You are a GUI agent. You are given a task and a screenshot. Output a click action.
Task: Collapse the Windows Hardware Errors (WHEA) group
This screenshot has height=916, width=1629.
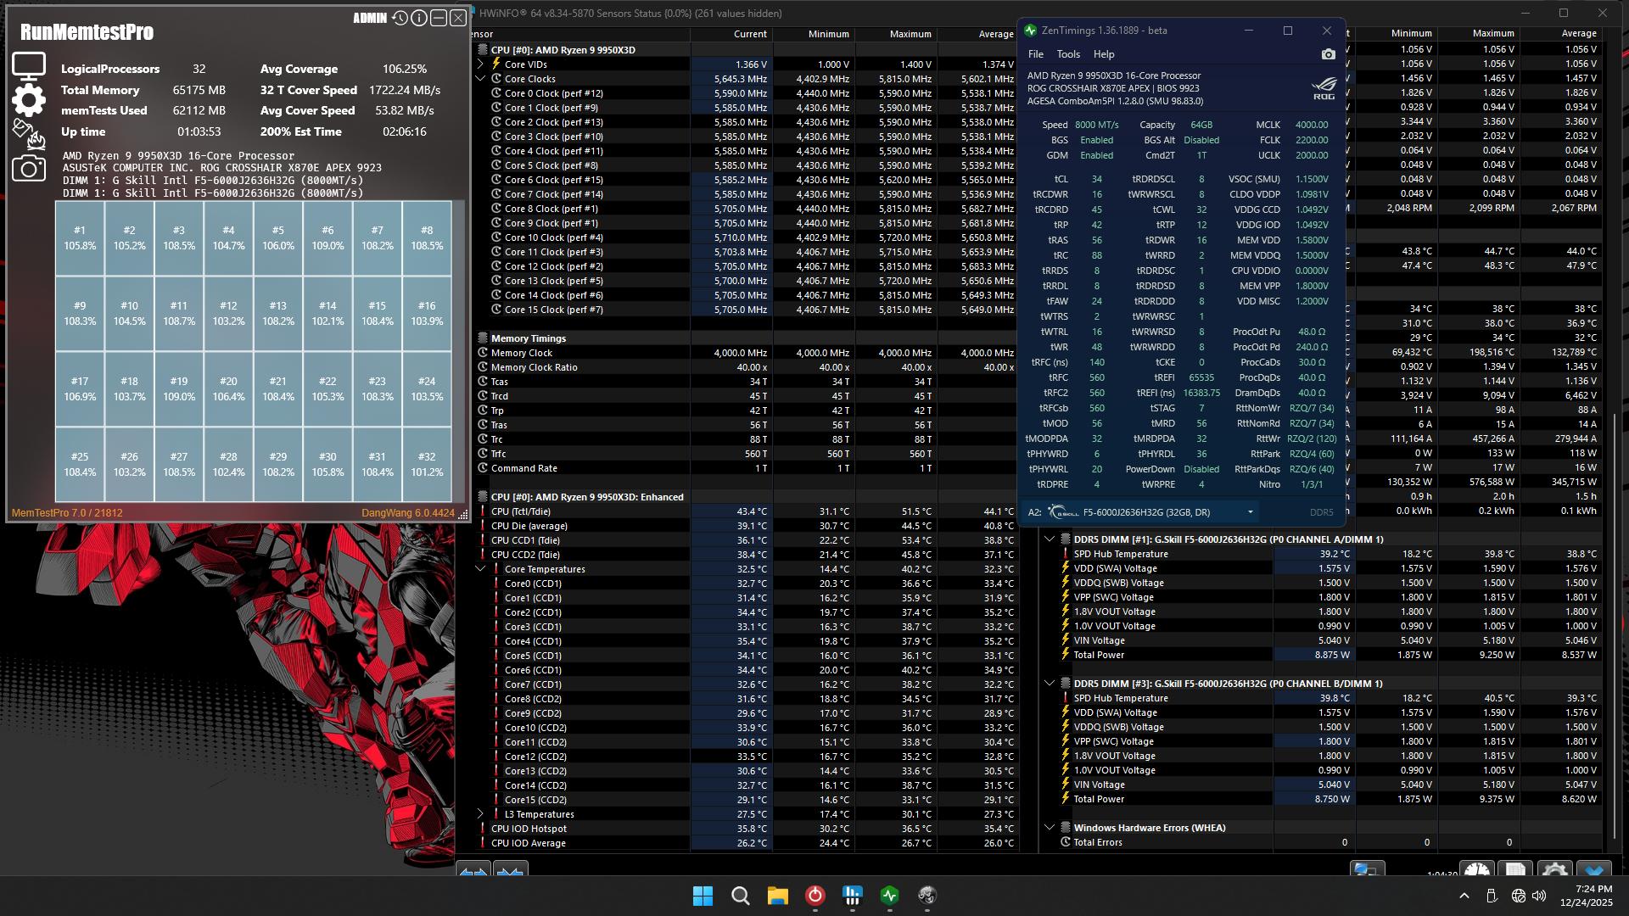1050,828
